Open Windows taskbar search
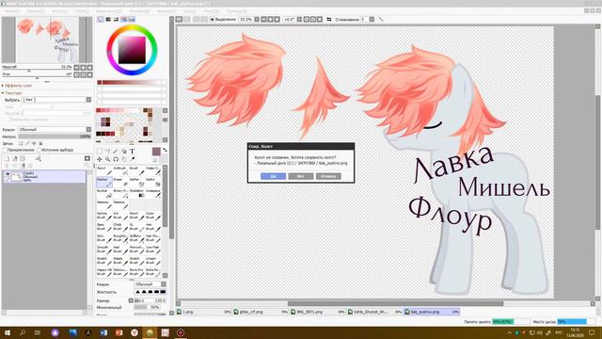 [23, 332]
